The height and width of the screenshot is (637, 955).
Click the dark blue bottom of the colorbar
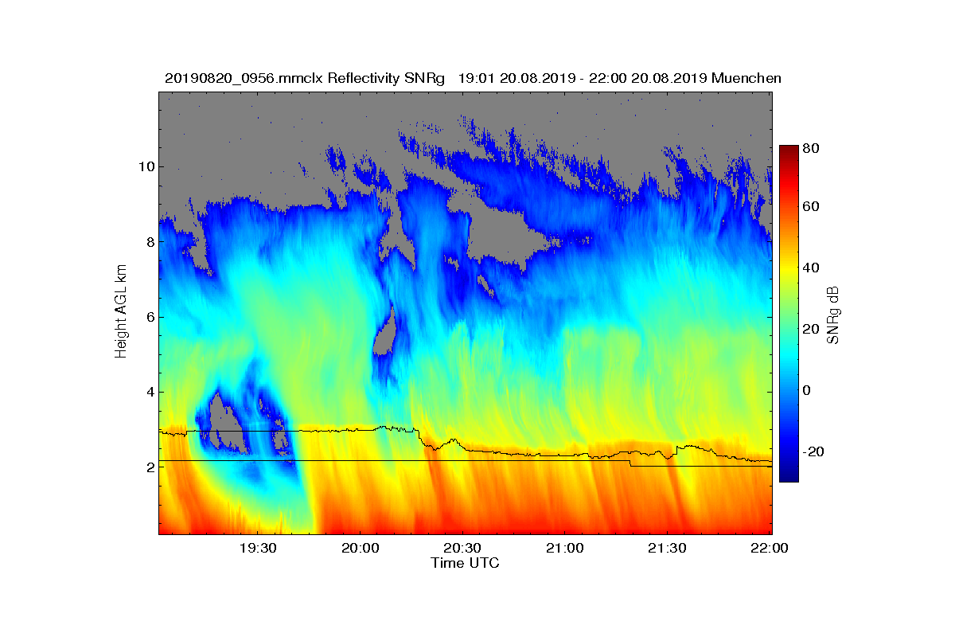click(x=788, y=475)
